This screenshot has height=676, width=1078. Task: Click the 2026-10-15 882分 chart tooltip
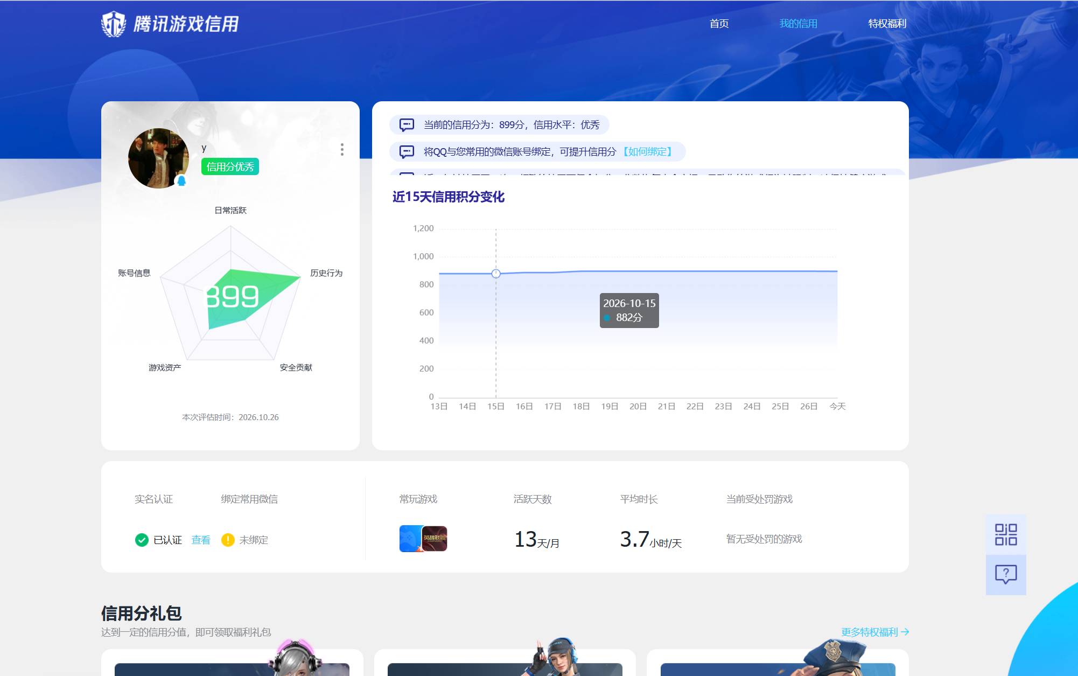(629, 310)
